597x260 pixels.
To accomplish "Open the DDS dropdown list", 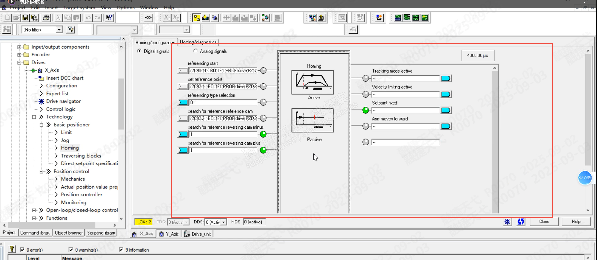I will [x=224, y=222].
